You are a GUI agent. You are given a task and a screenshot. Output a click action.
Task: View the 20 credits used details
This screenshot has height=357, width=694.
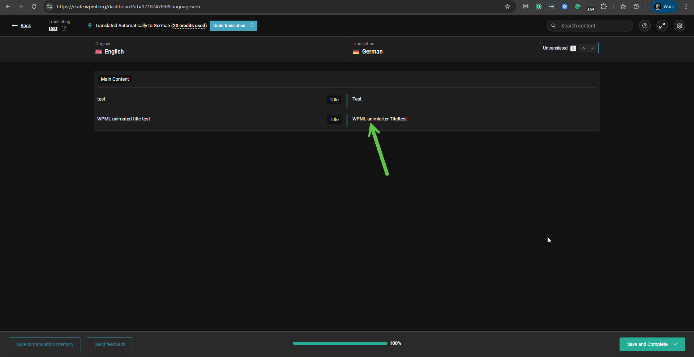189,26
